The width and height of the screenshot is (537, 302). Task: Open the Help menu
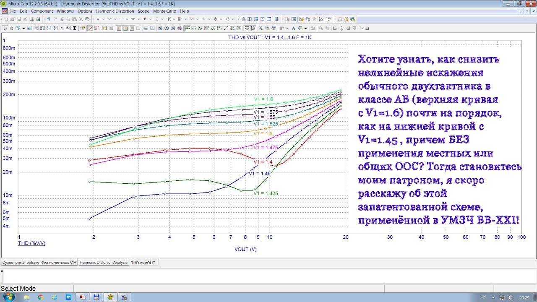(x=185, y=11)
